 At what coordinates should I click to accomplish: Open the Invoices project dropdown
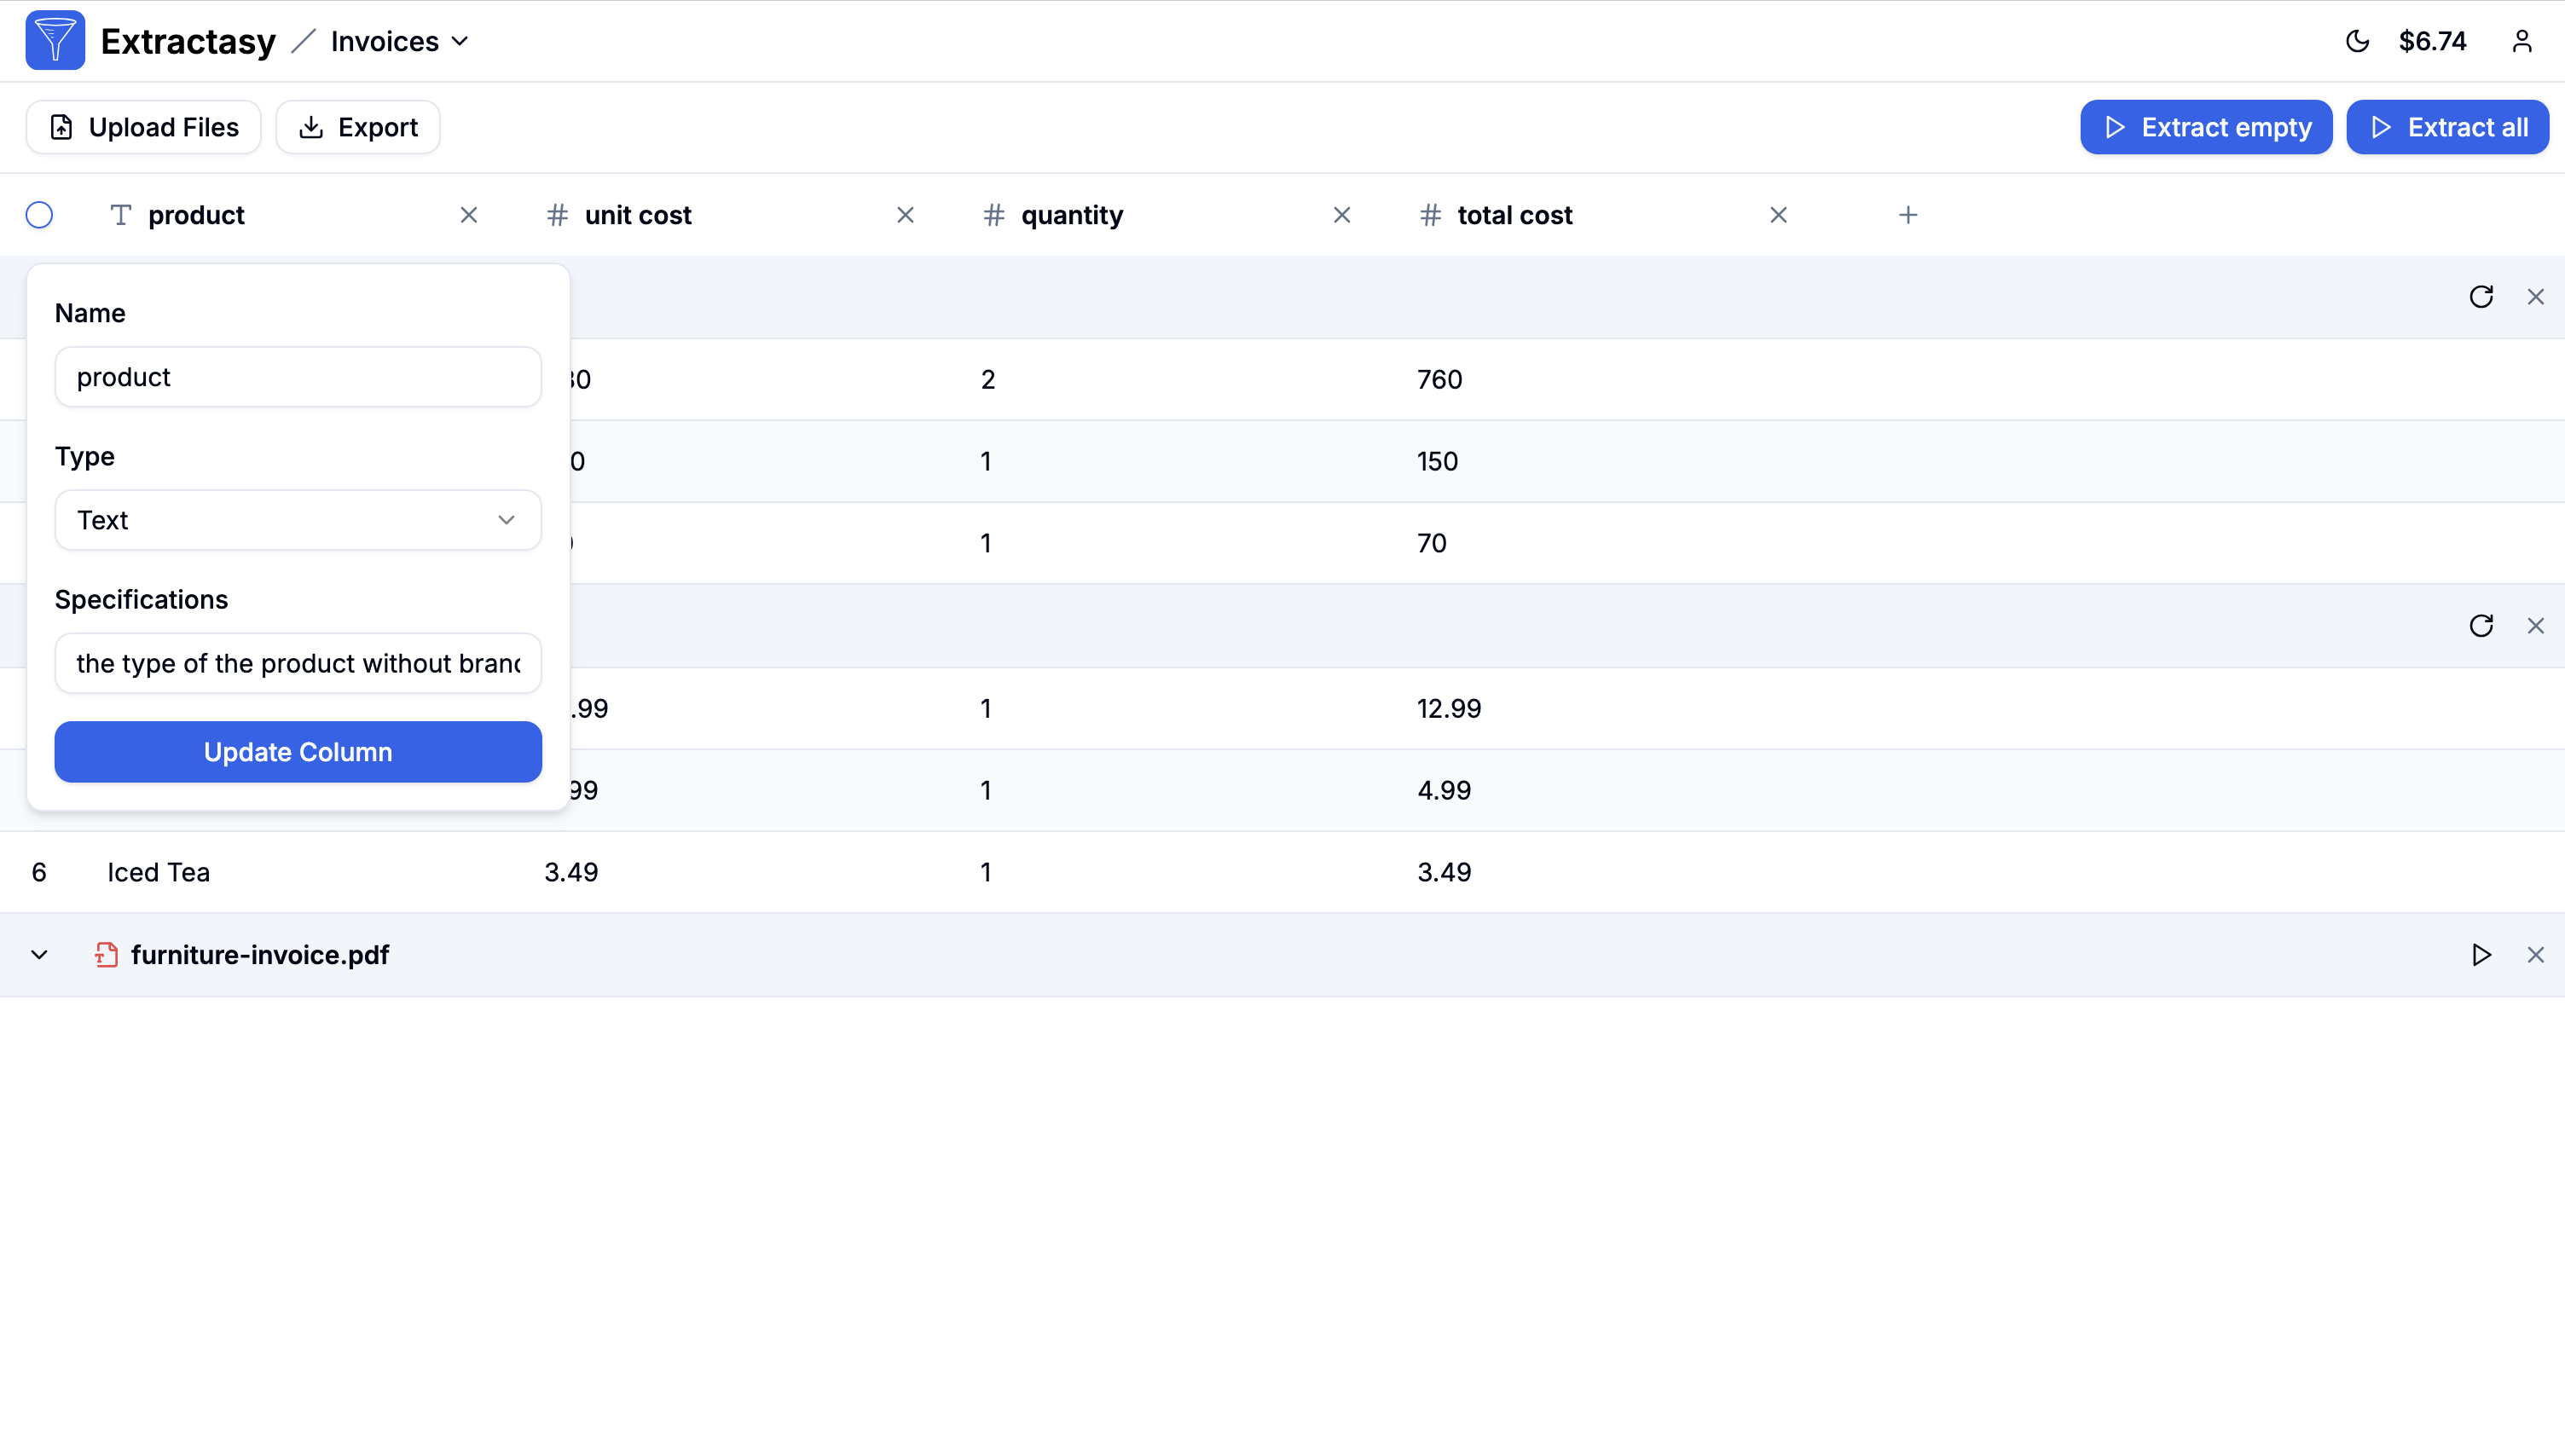tap(400, 41)
